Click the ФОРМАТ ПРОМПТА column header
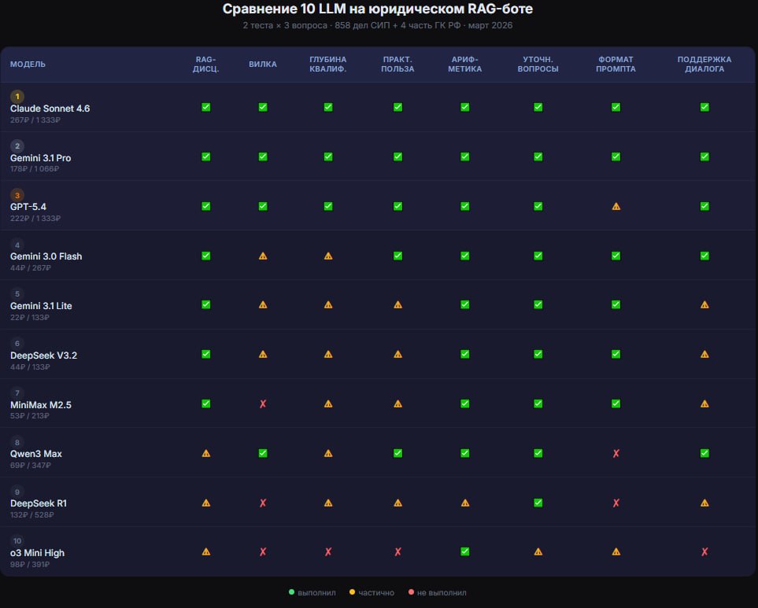 616,64
